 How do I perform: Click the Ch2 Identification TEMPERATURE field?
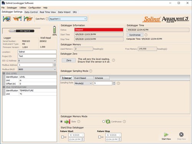(38, 91)
